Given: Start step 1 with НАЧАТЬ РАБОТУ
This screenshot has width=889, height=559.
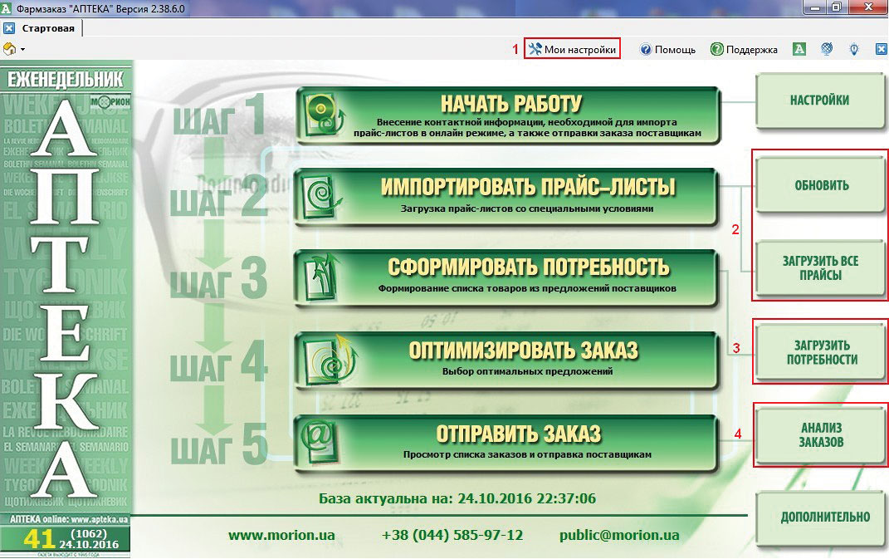Looking at the screenshot, I should 507,115.
